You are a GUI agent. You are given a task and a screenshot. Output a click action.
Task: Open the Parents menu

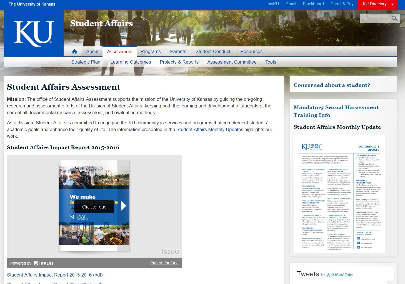[178, 52]
